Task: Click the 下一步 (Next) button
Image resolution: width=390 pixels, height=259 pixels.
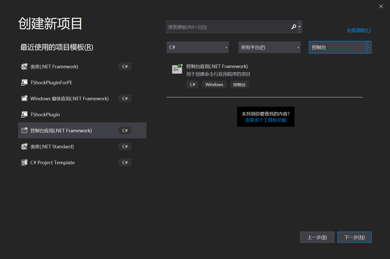Action: tap(354, 237)
